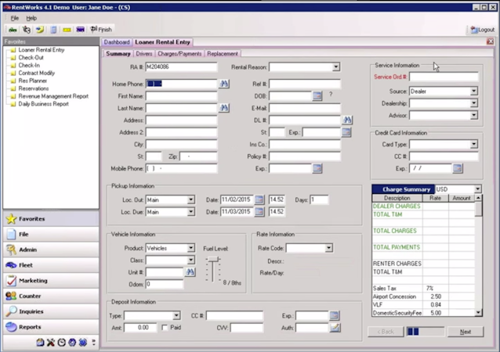Expand the vehicle Class dropdown

(190, 260)
